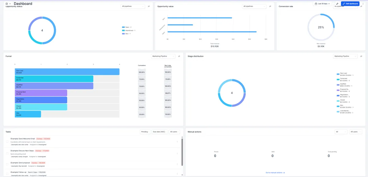The image size is (368, 177).
Task: Open the Last 30 days date range dropdown
Action: pyautogui.click(x=323, y=4)
